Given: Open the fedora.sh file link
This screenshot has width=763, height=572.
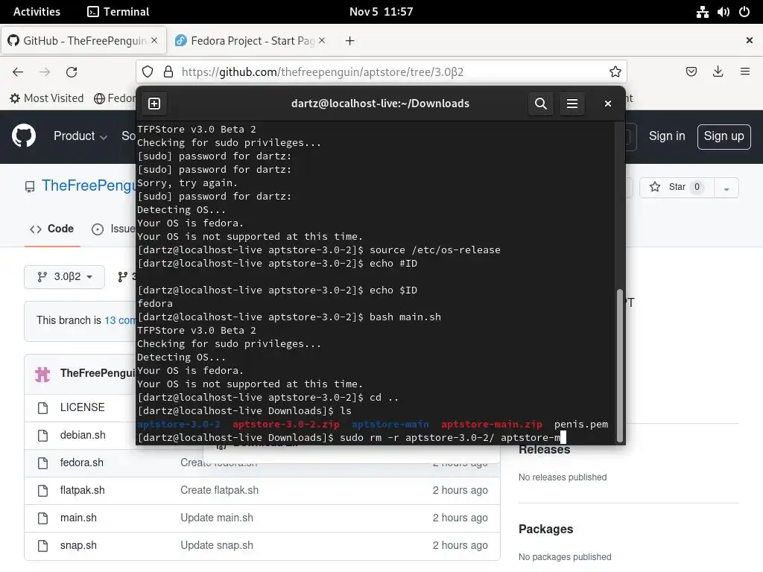Looking at the screenshot, I should coord(82,463).
